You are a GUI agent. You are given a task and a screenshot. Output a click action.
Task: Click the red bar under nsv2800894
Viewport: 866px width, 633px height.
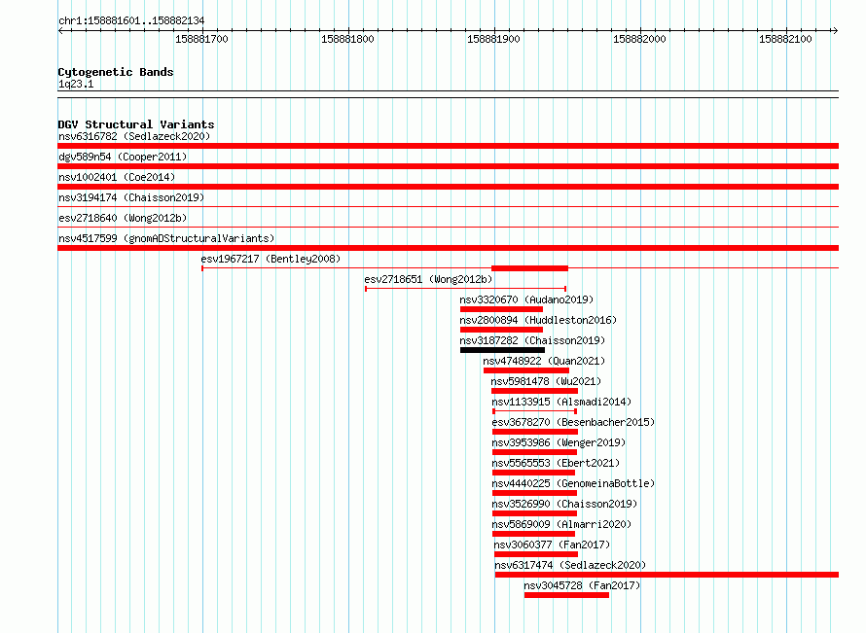coord(501,330)
